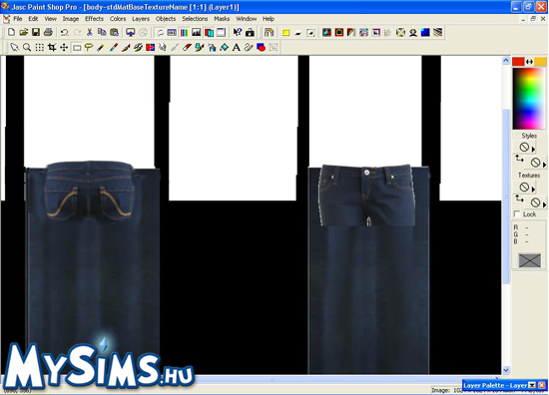
Task: Select the Eraser tool
Action: [x=187, y=47]
